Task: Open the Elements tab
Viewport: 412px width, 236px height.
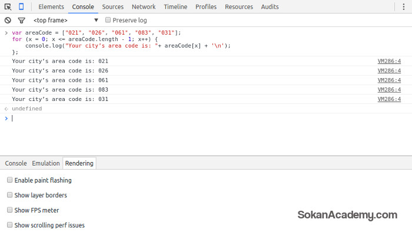Action: click(x=51, y=7)
